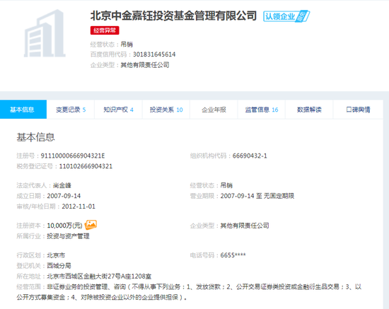This screenshot has height=309, width=389.
Task: Click the 认领企业 claim badge
Action: point(286,16)
